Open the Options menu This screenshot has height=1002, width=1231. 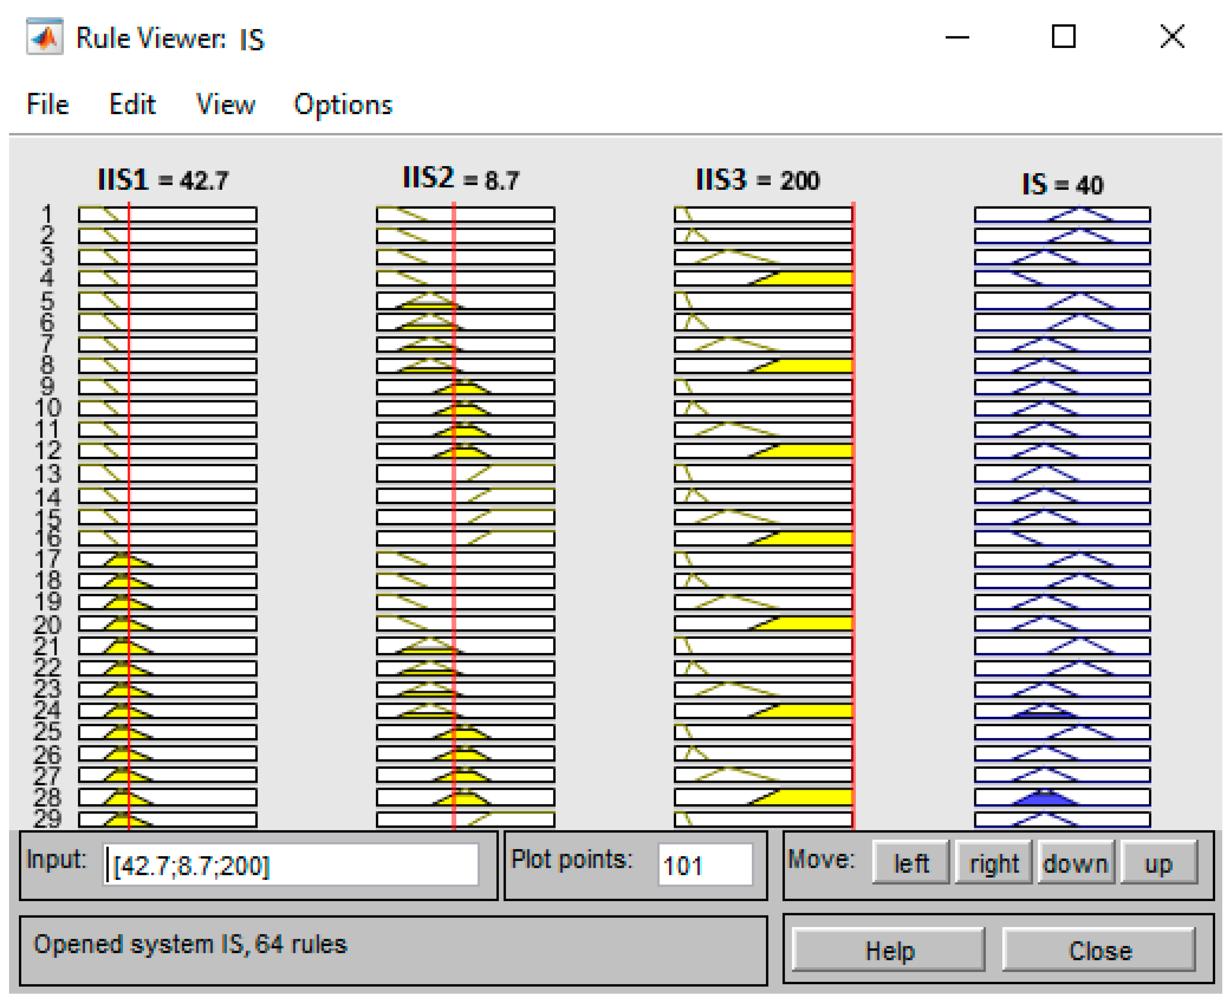click(x=343, y=104)
